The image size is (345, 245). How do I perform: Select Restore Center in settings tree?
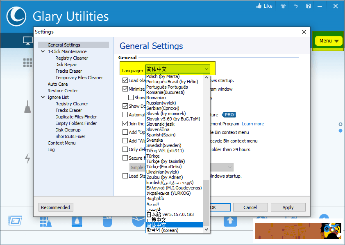(63, 91)
